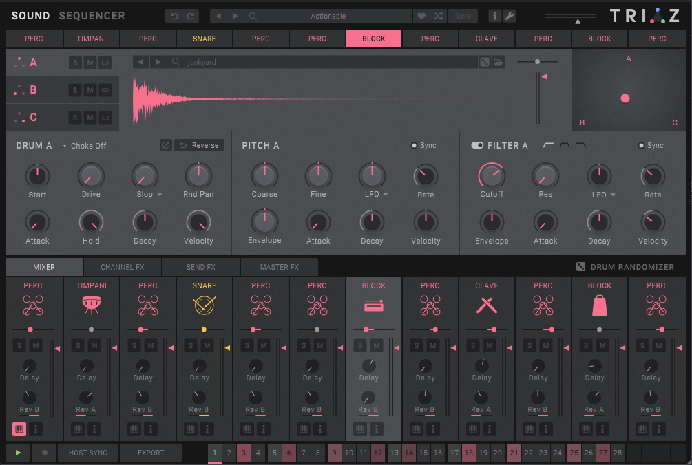Favorite the Actionable preset with heart icon
Viewport: 692px width, 465px height.
coord(421,16)
